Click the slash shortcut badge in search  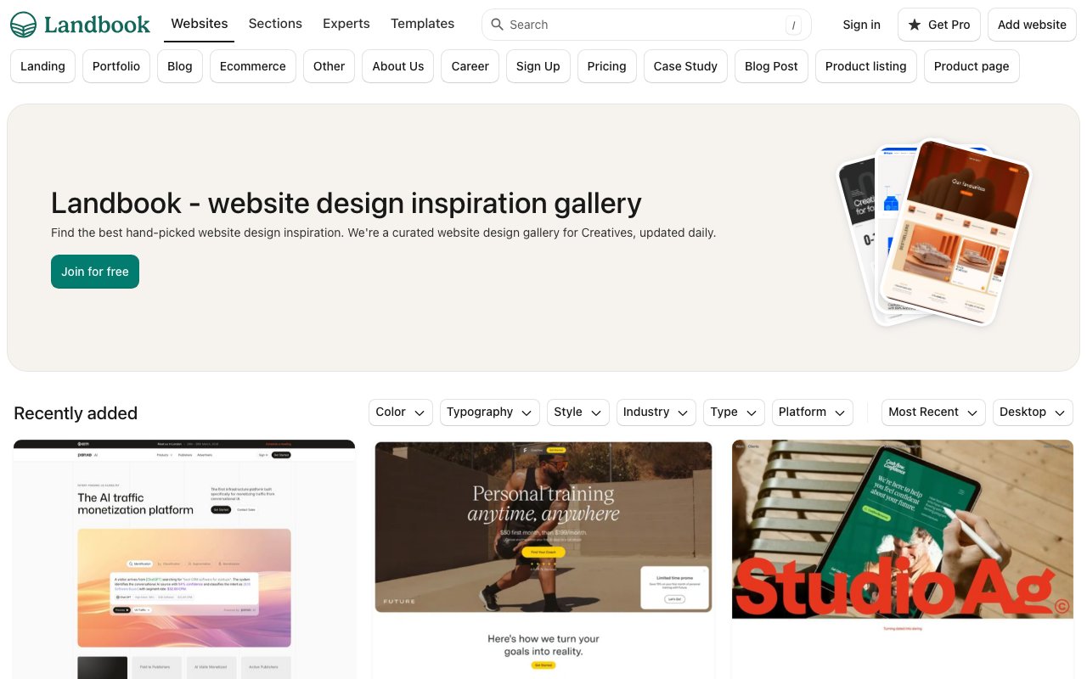tap(793, 25)
